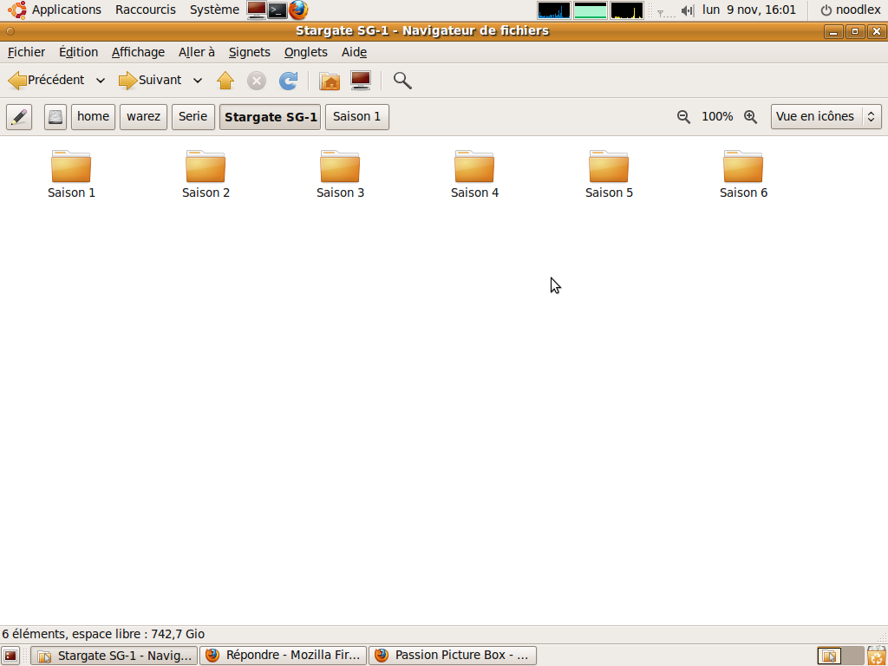This screenshot has width=888, height=666.
Task: Open the window menu circle in title bar
Action: (10, 31)
